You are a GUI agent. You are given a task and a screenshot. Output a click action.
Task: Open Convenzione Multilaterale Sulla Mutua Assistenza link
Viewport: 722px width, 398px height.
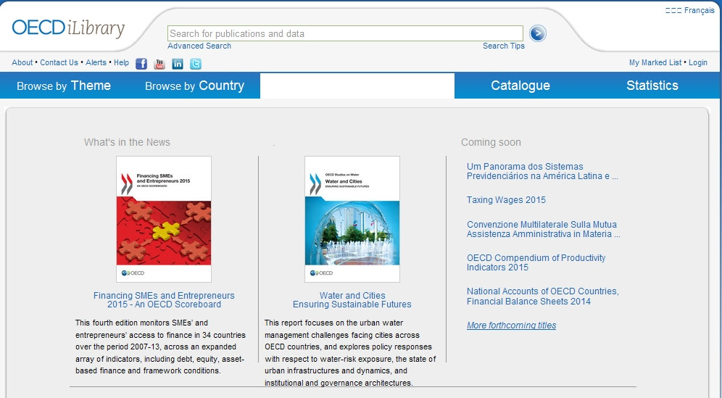click(544, 229)
